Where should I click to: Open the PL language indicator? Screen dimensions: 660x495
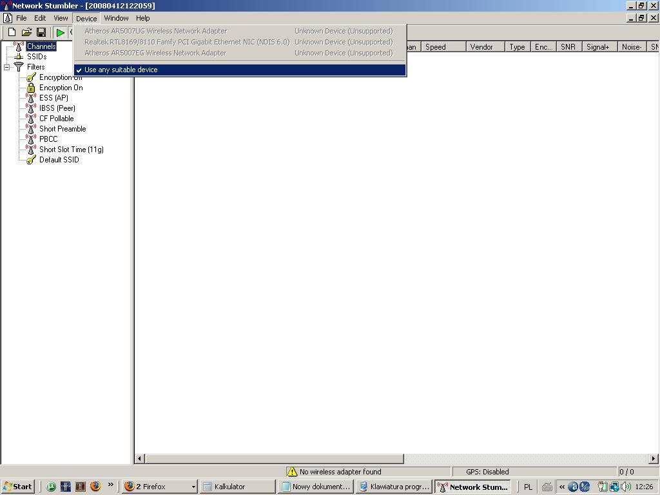pos(528,487)
